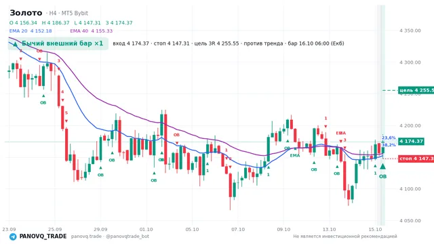Click the 07.10 date axis label
Screen dimensions: 434x244
pyautogui.click(x=238, y=229)
